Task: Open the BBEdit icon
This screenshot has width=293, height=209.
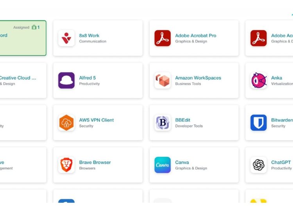Action: pyautogui.click(x=163, y=123)
